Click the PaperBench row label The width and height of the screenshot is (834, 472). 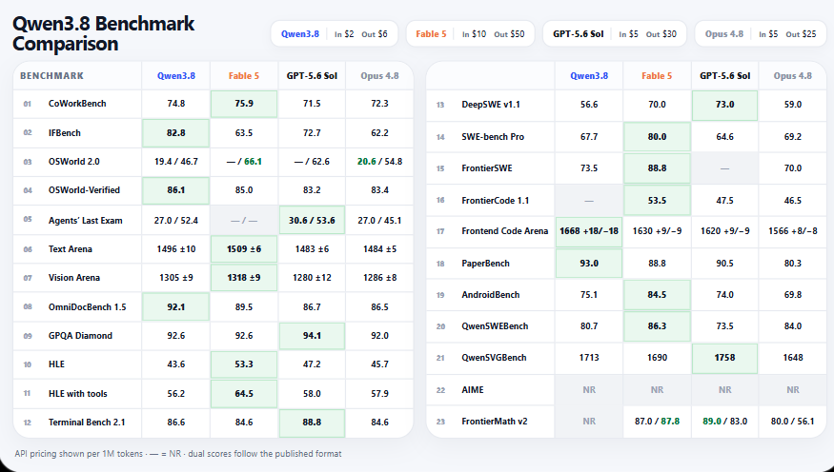tap(485, 264)
